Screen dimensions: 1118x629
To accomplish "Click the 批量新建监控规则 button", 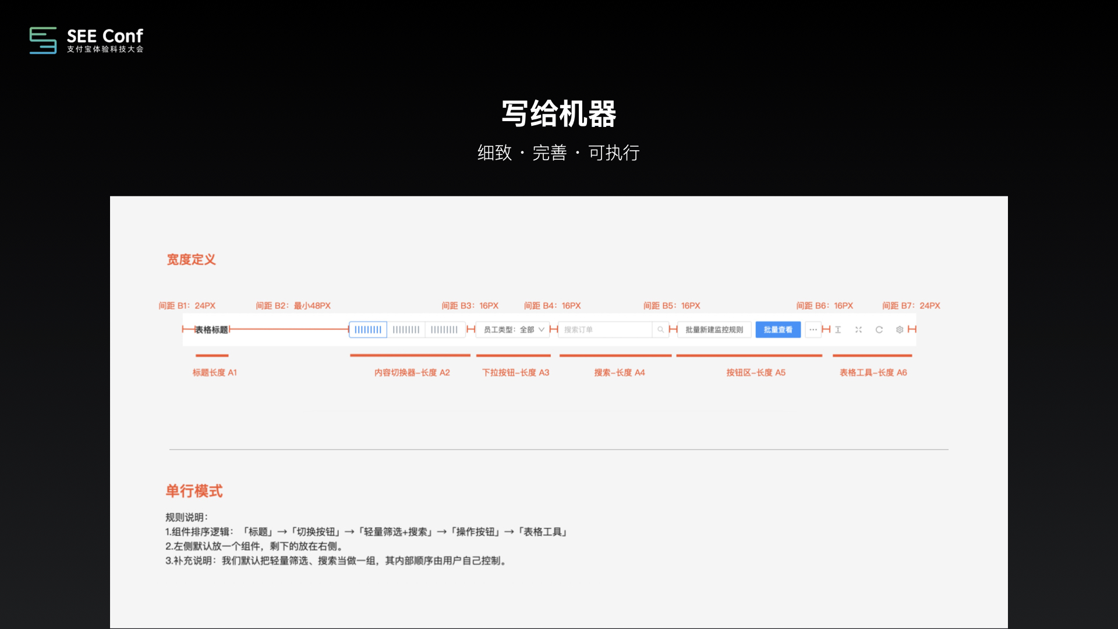I will (714, 330).
